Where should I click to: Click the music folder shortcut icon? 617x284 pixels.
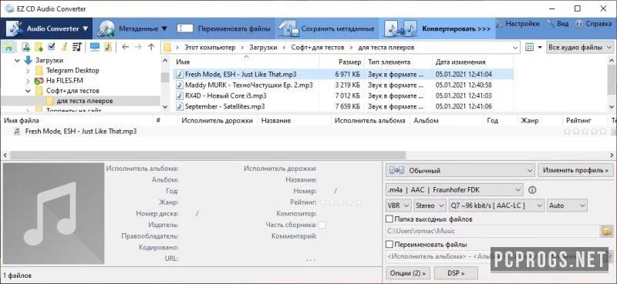point(108,47)
